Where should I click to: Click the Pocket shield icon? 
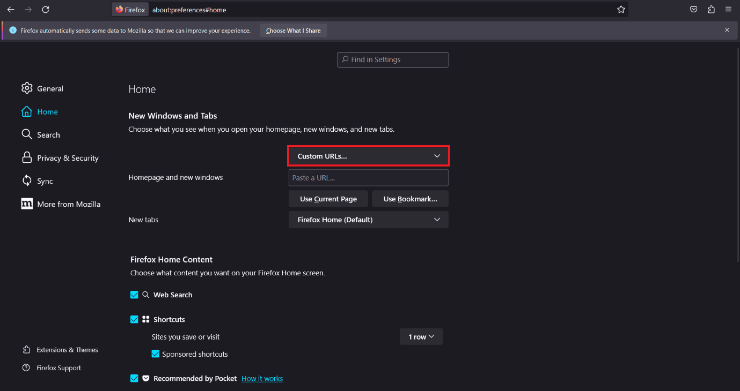pos(146,378)
